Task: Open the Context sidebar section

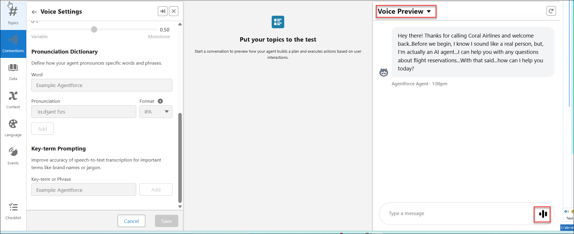Action: (x=13, y=100)
